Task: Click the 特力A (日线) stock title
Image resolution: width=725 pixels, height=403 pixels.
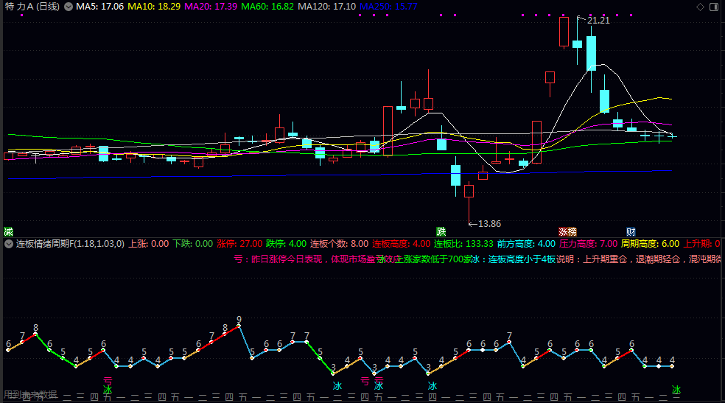Action: click(x=32, y=7)
